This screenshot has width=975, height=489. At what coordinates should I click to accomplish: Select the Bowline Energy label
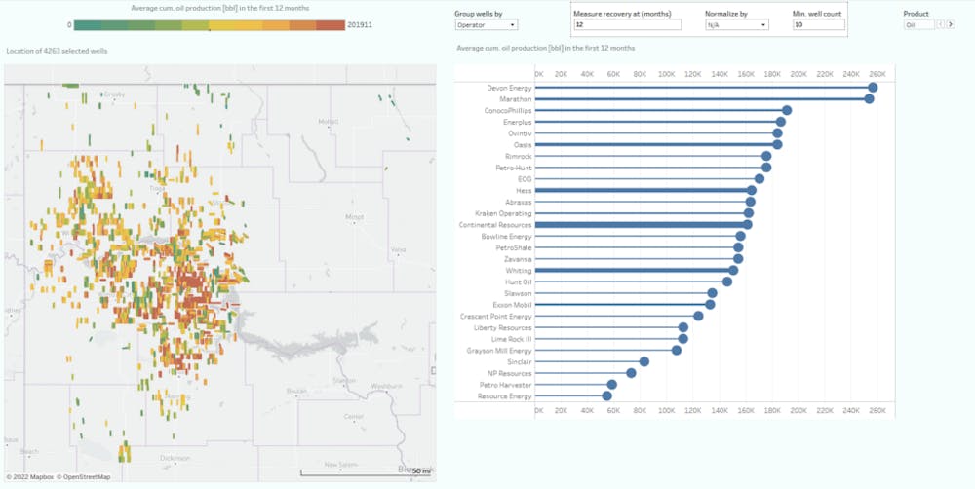click(506, 237)
